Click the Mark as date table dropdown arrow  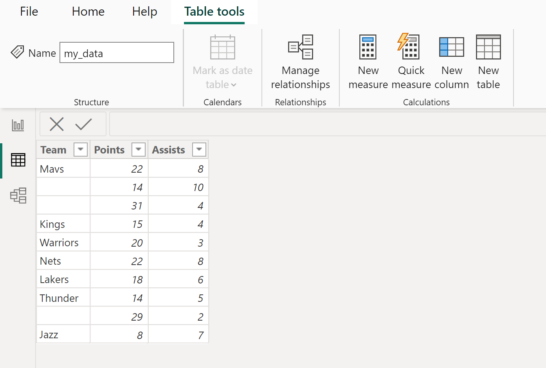click(x=234, y=85)
